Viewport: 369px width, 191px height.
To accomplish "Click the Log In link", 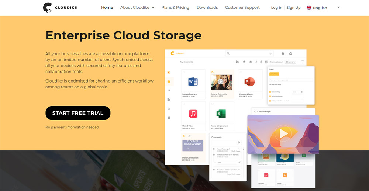I will click(x=276, y=8).
